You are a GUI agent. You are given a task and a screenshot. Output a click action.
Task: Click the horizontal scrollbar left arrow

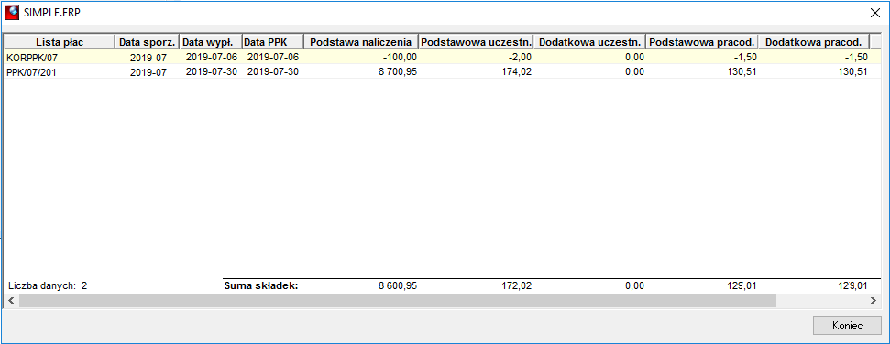tap(11, 300)
